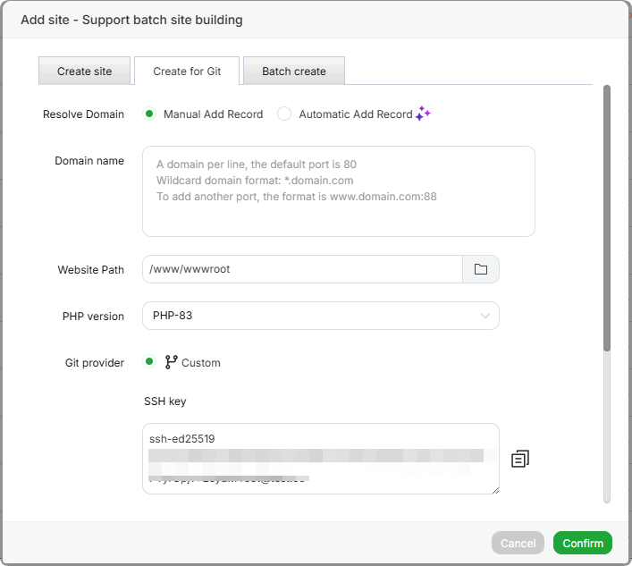Click the sparkle icon after Automatic Add Record
The width and height of the screenshot is (632, 566).
(423, 114)
